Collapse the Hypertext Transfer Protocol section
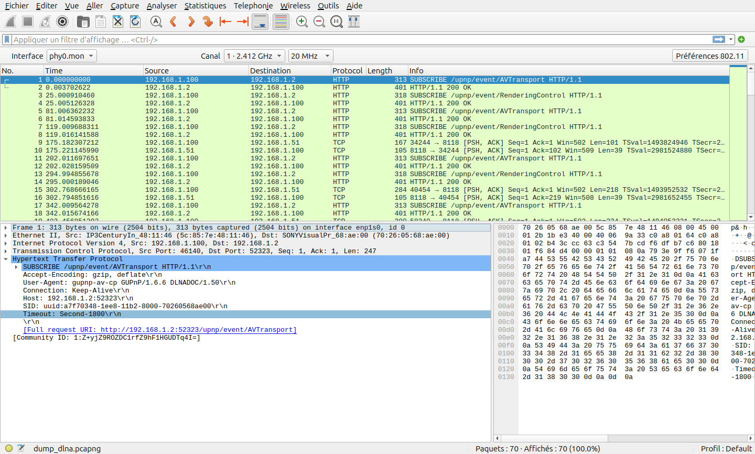The width and height of the screenshot is (755, 454). (6, 259)
